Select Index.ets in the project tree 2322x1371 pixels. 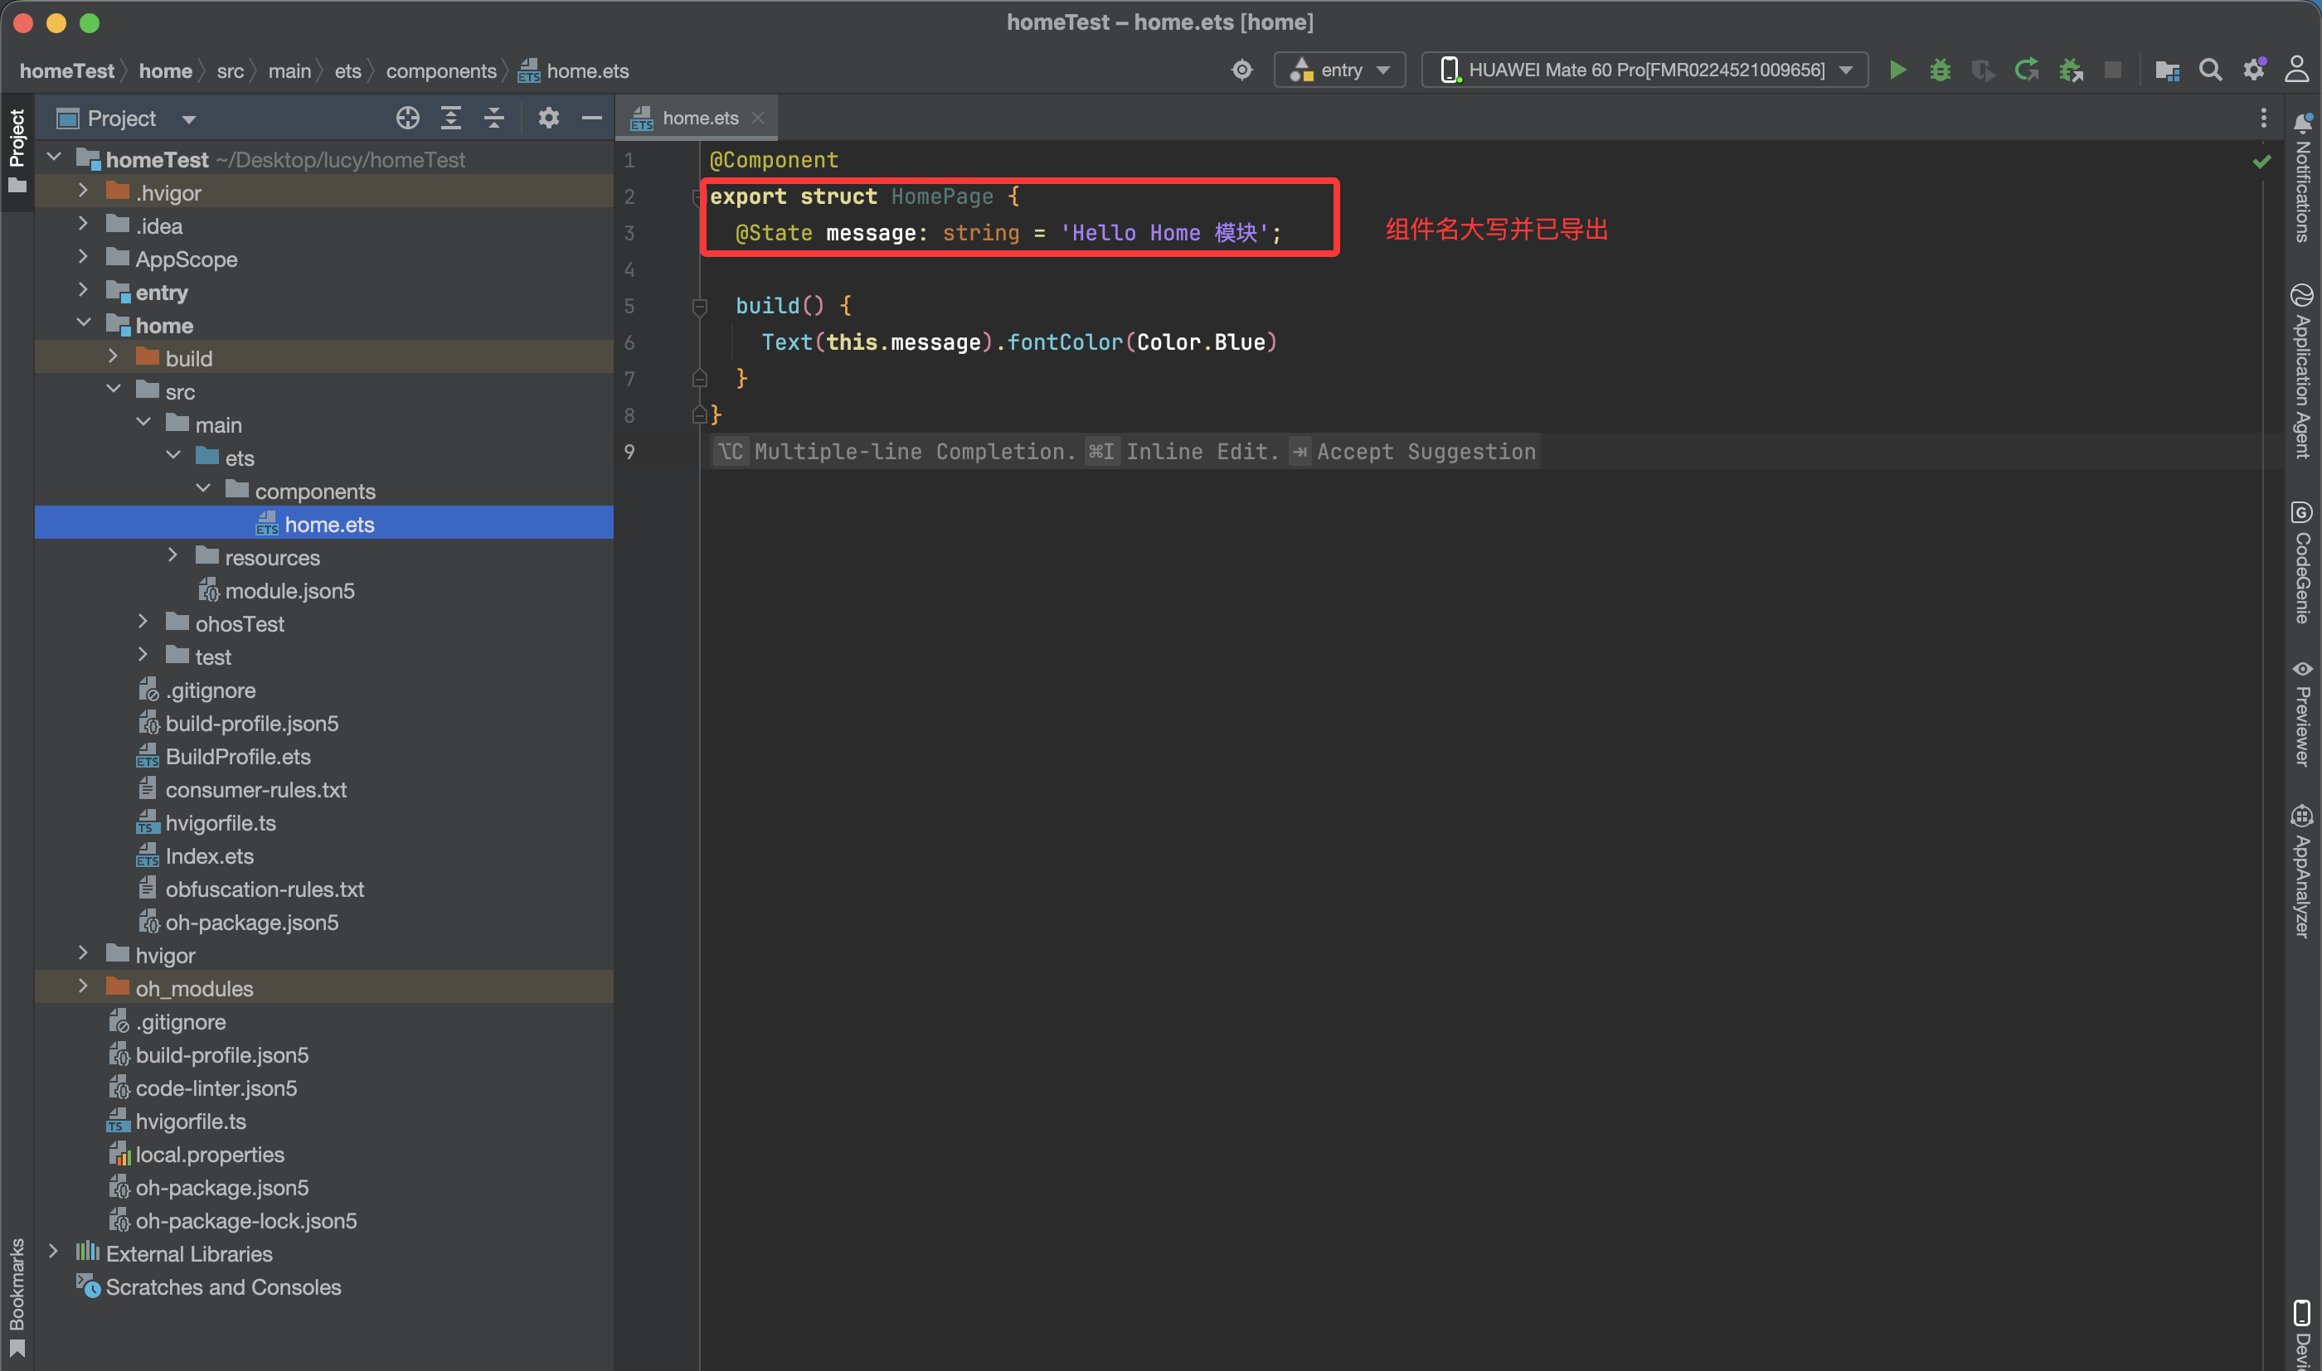[209, 856]
